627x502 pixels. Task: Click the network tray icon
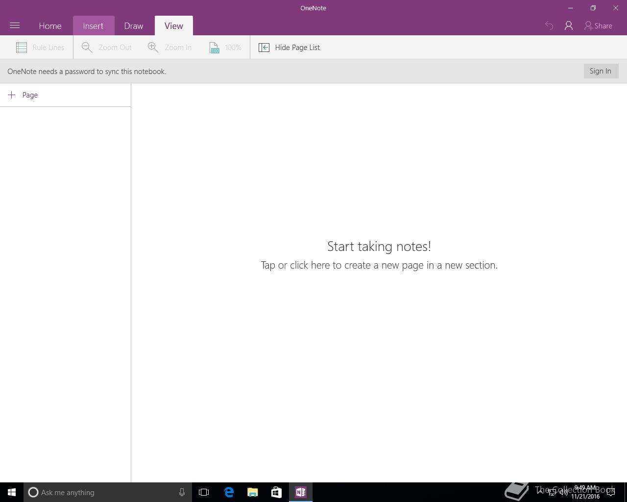click(x=552, y=492)
